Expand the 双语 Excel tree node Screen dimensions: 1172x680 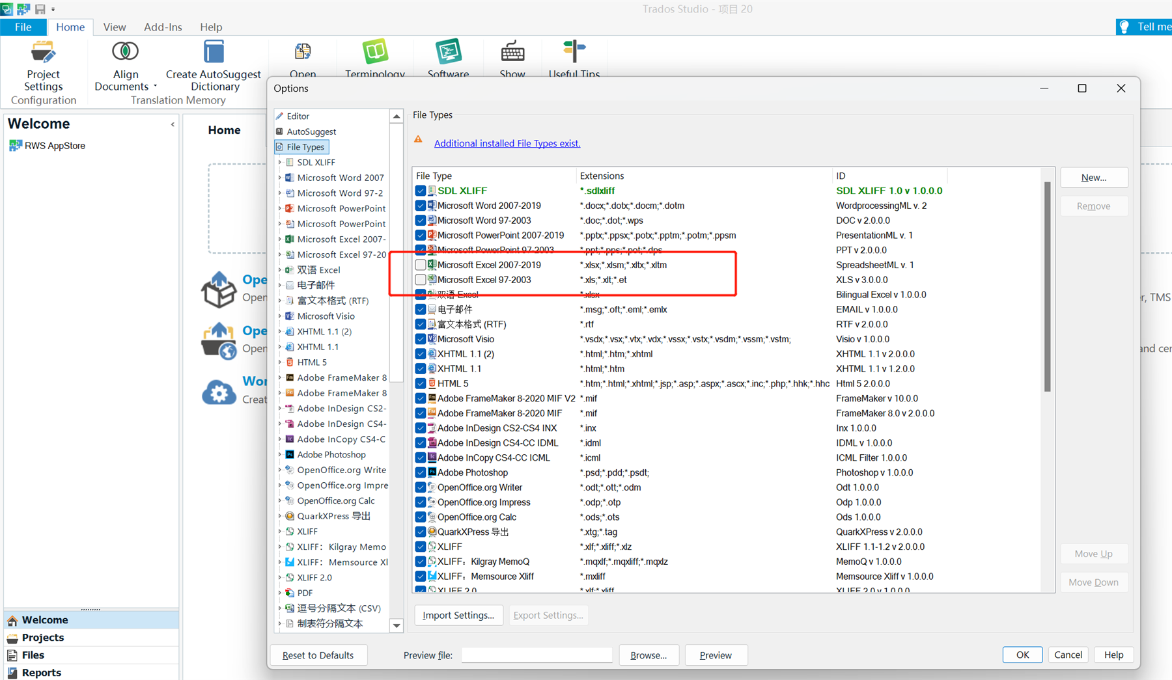tap(280, 270)
